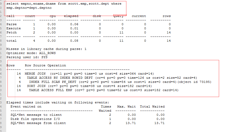Click the 'Fetch' row label
This screenshot has width=244, height=132.
tap(12, 32)
